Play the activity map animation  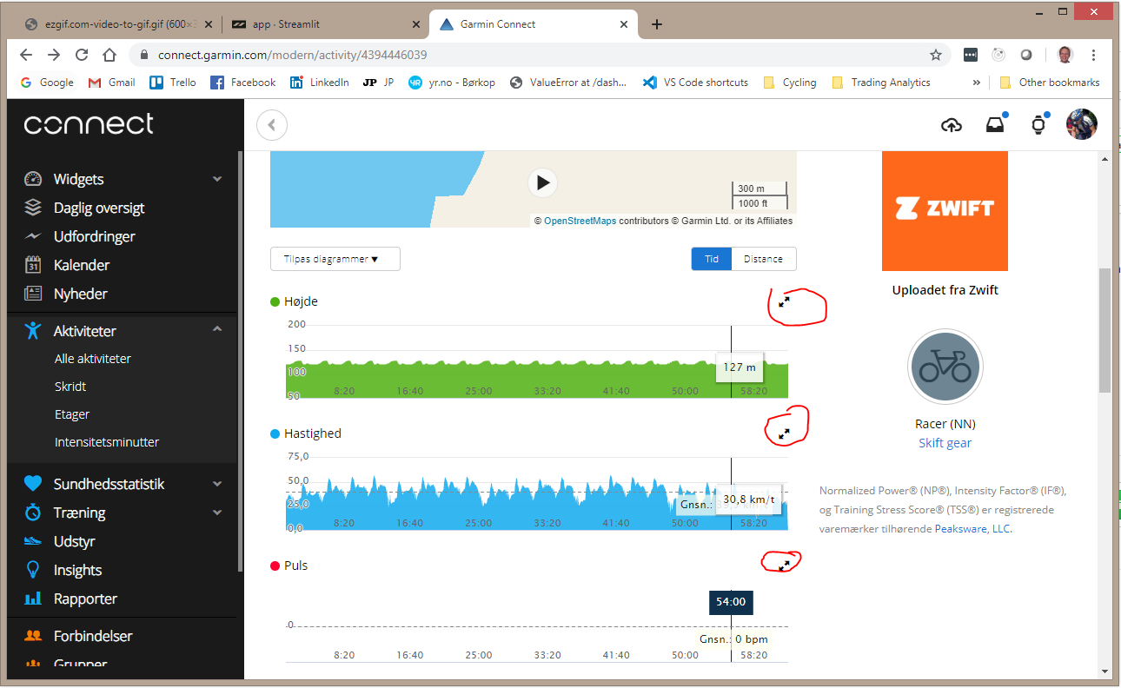pyautogui.click(x=542, y=182)
